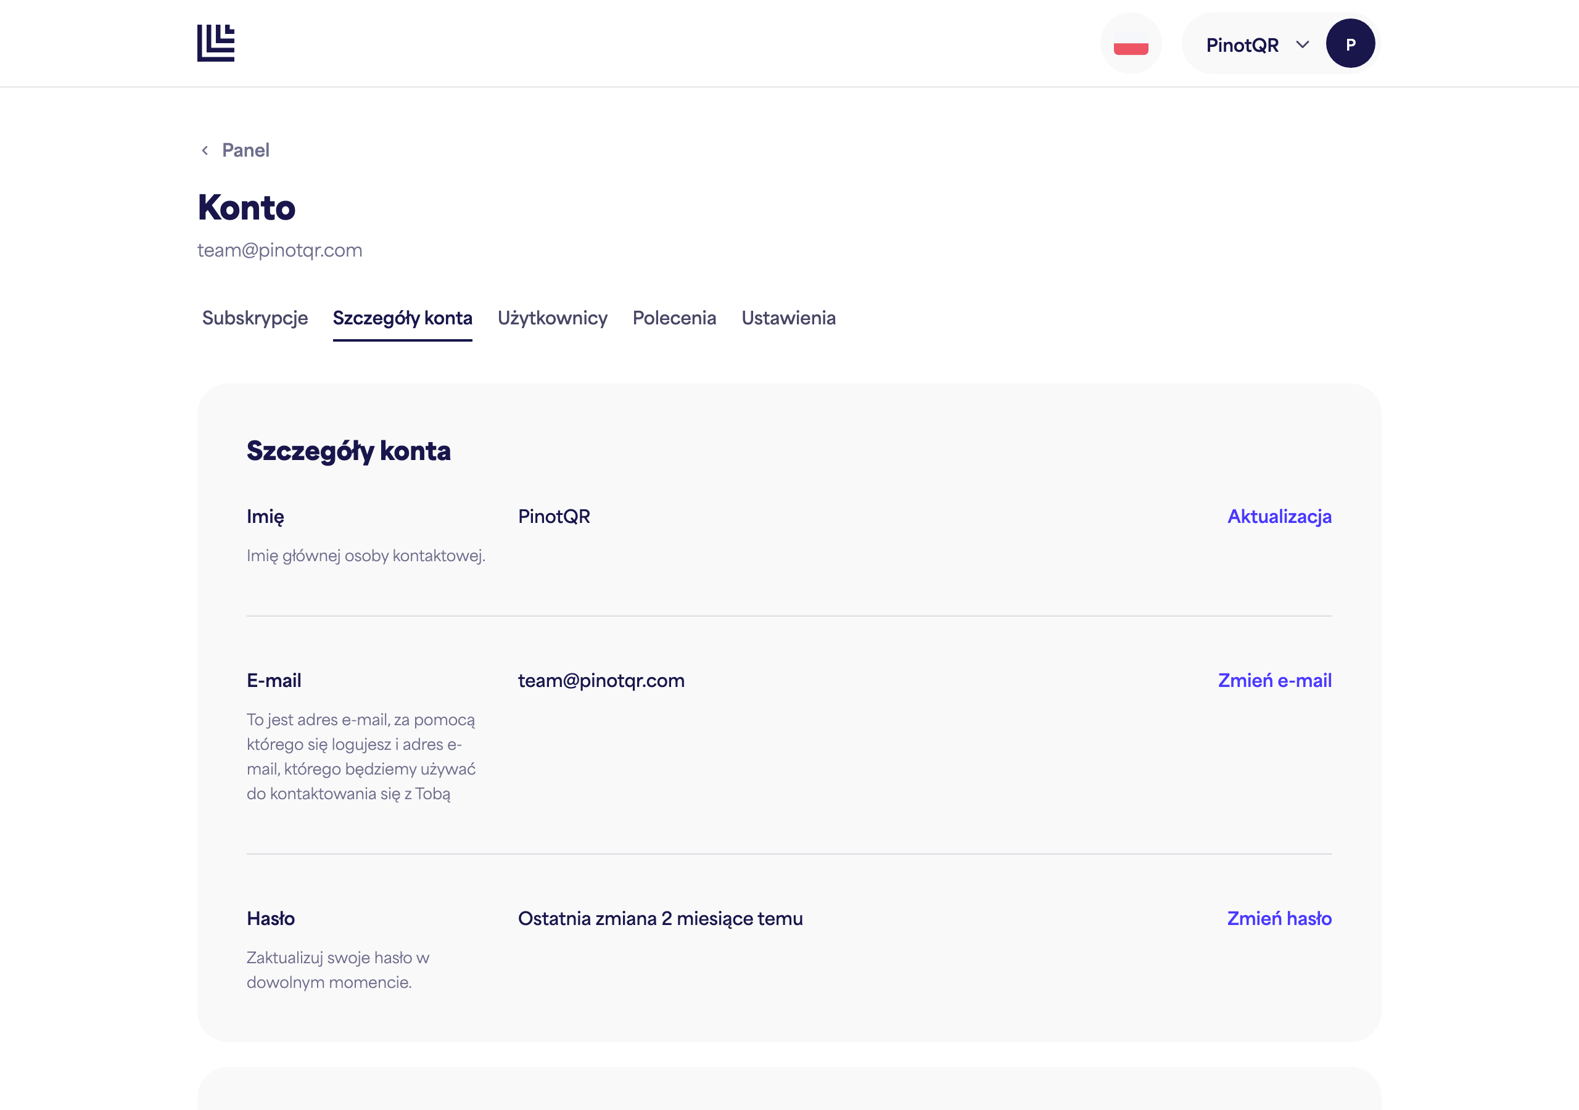Click the Ostatnia zmiana 2 miesiące temu text

(x=660, y=918)
